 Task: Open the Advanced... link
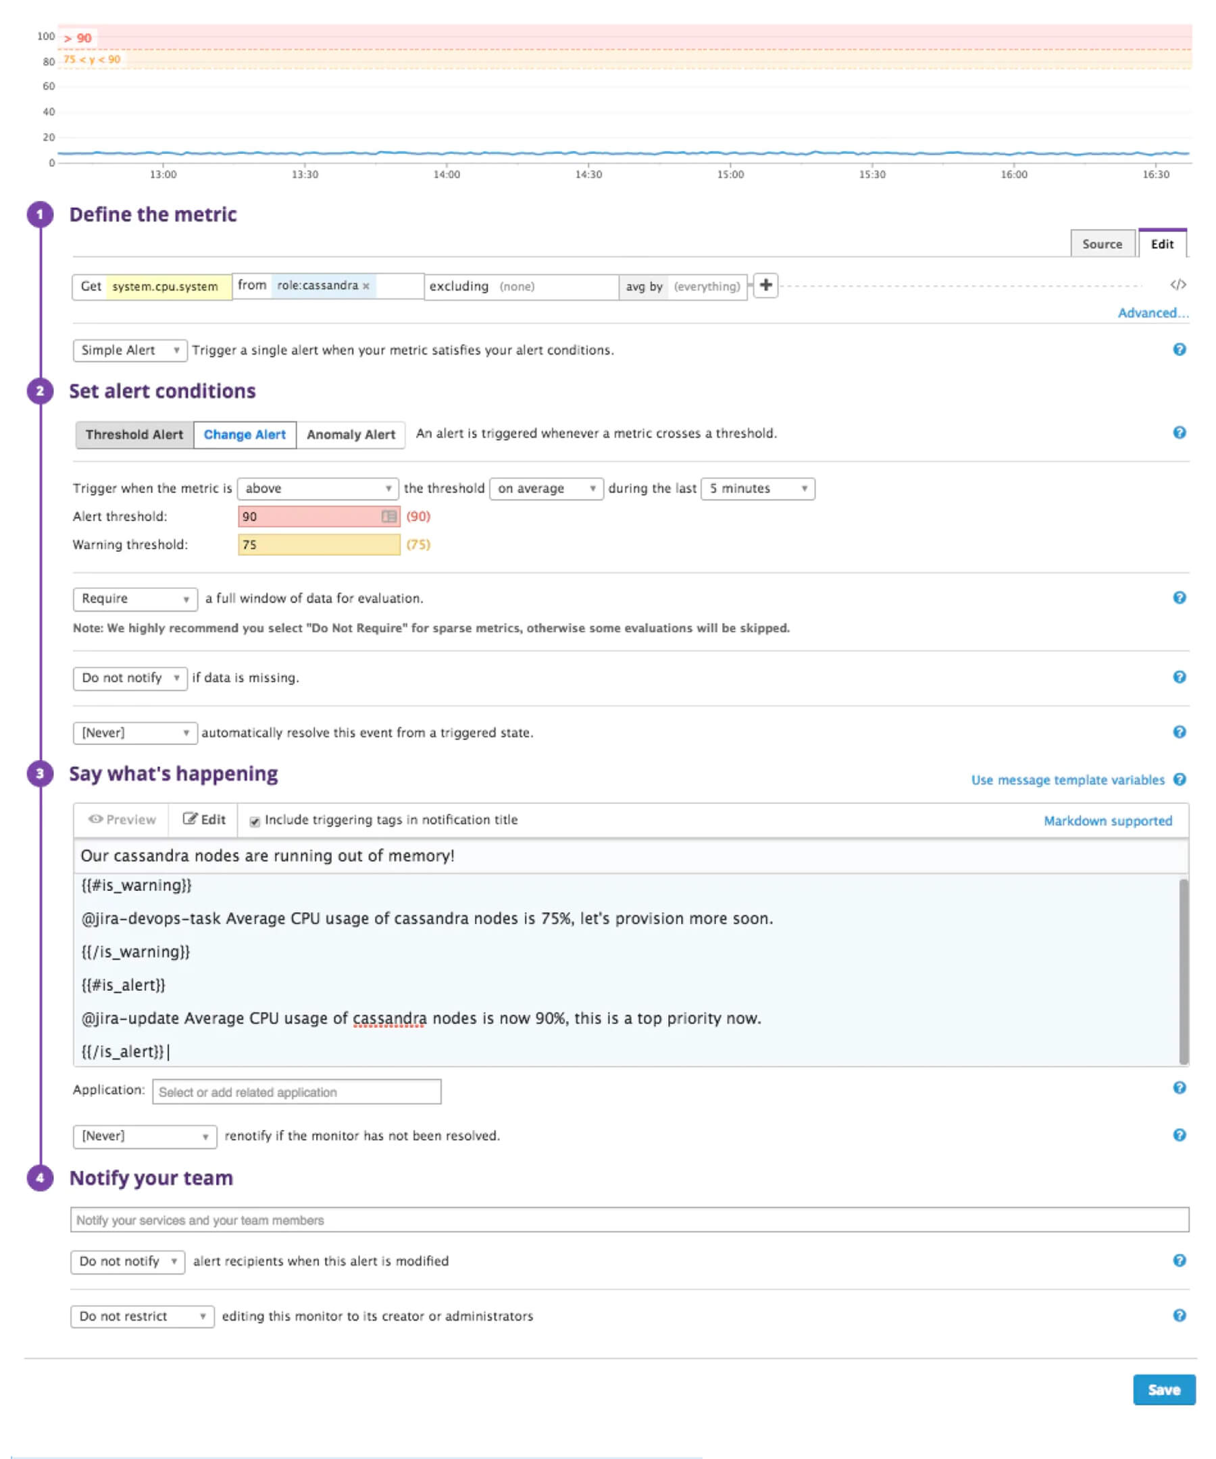(x=1152, y=313)
